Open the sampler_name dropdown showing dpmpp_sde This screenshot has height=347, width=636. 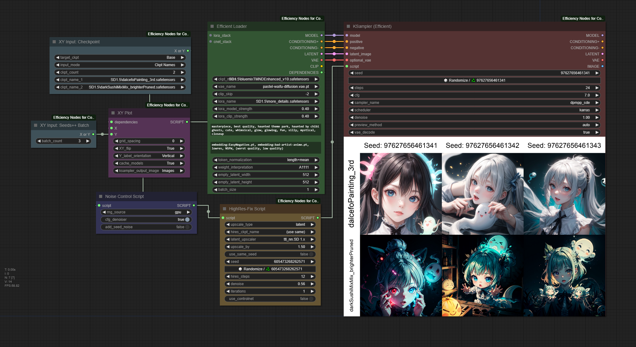[474, 103]
